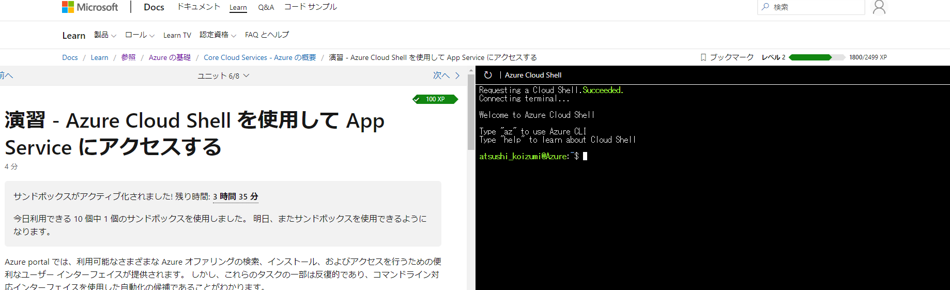Viewport: 950px width, 290px height.
Task: Expand the 製品 dropdown menu
Action: [x=105, y=35]
